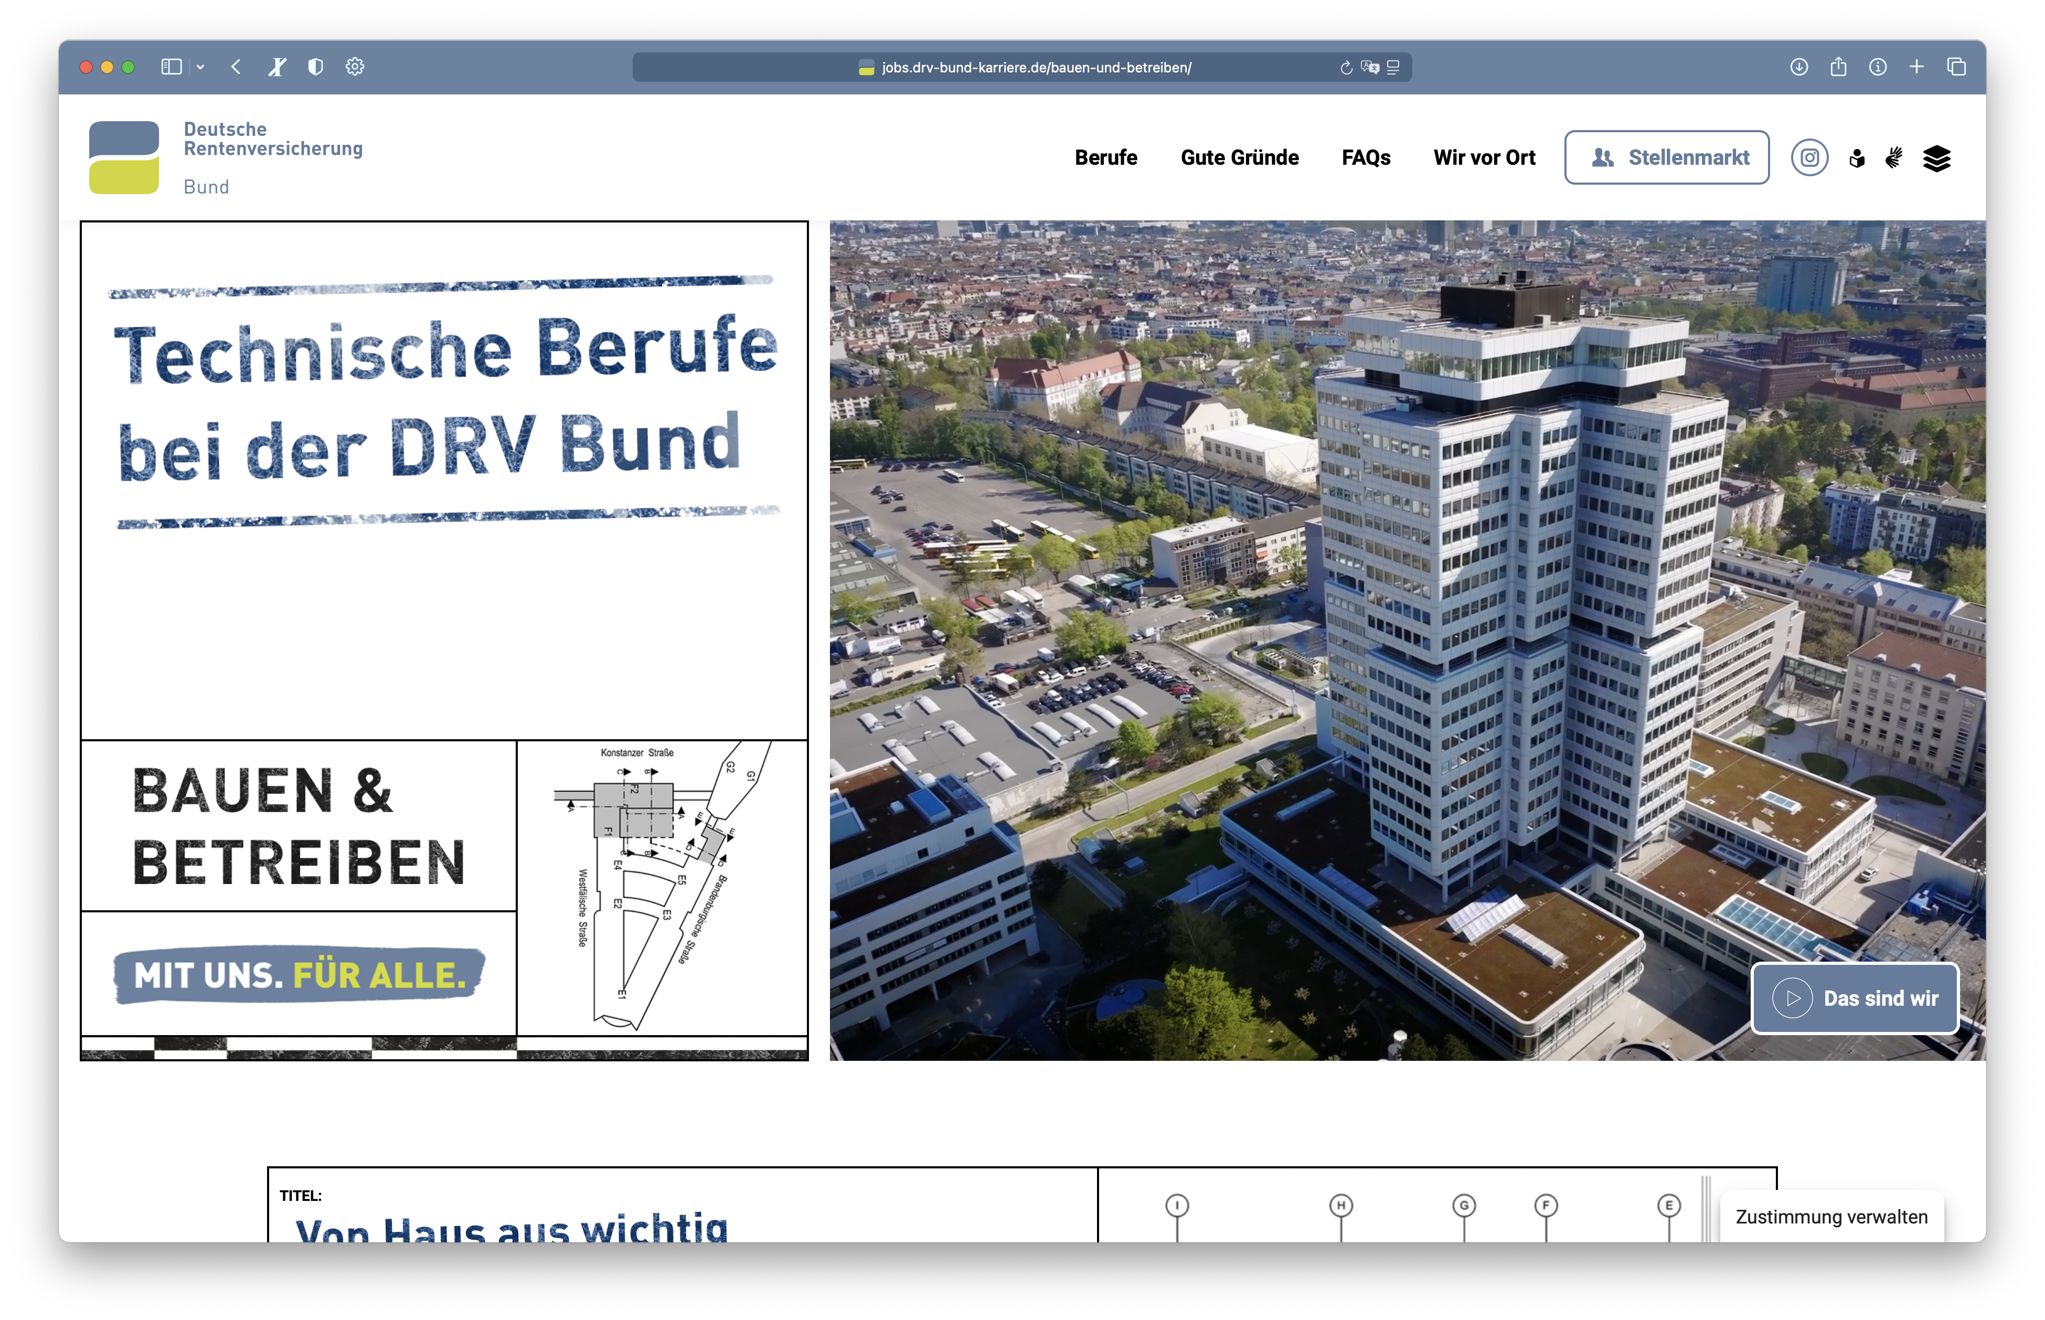Reload the current page
The image size is (2045, 1320).
pos(1346,68)
